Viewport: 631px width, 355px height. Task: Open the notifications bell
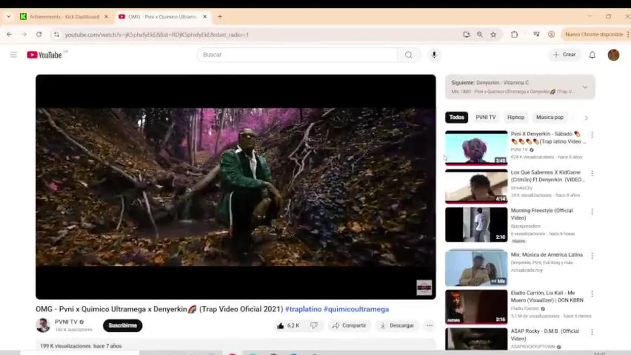click(592, 55)
